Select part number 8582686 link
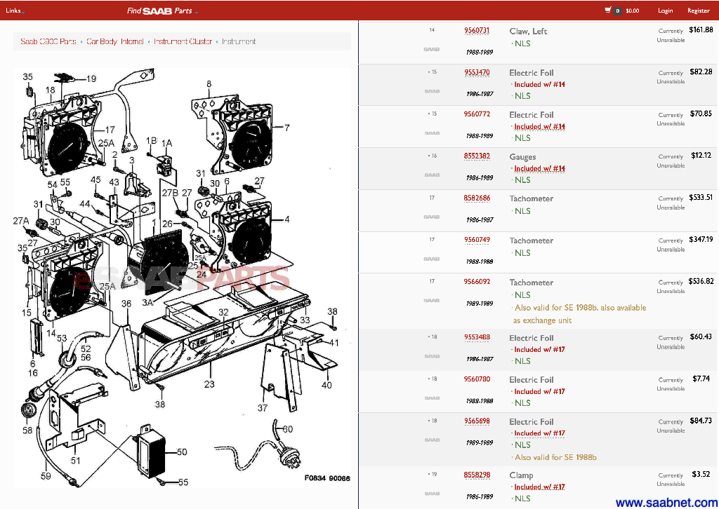The height and width of the screenshot is (509, 719). point(477,198)
